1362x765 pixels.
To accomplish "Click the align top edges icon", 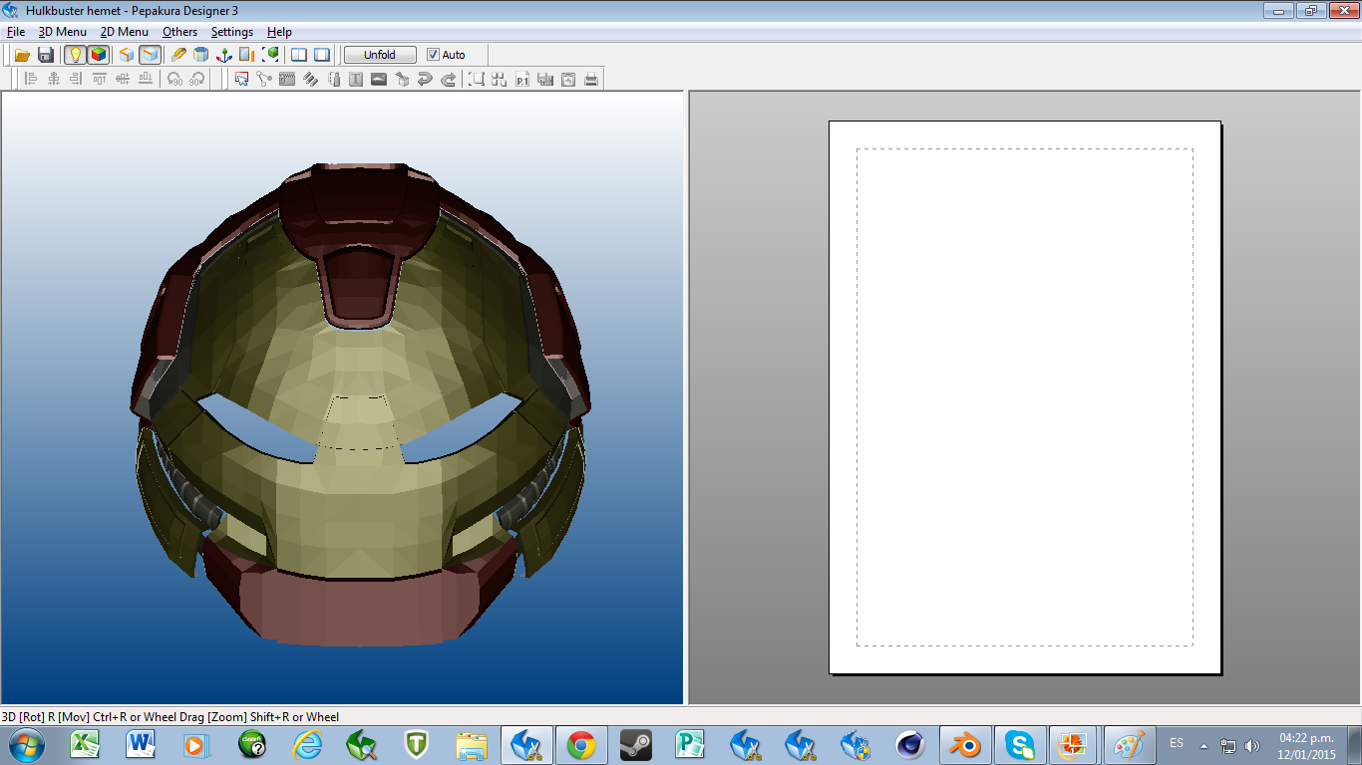I will tap(100, 79).
